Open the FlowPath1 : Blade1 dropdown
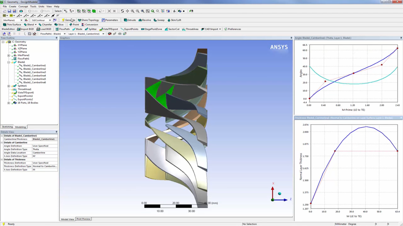This screenshot has width=403, height=226. click(64, 34)
